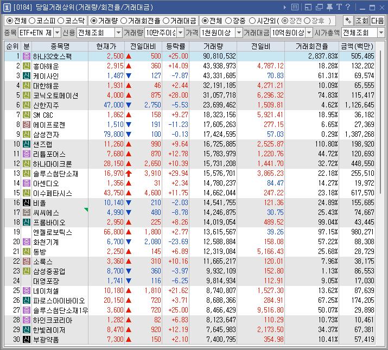Click the 신 badge next to 샌즈랩
388x350 pixels.
27,144
